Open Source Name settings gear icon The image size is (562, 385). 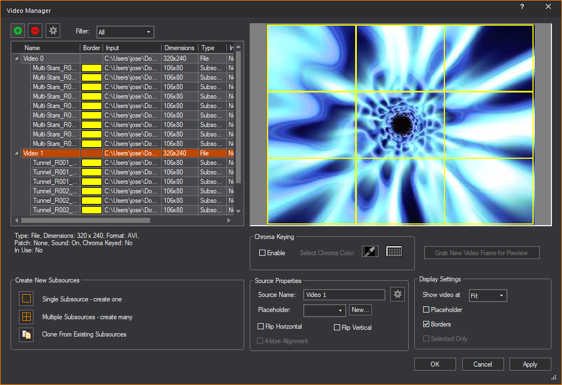397,294
